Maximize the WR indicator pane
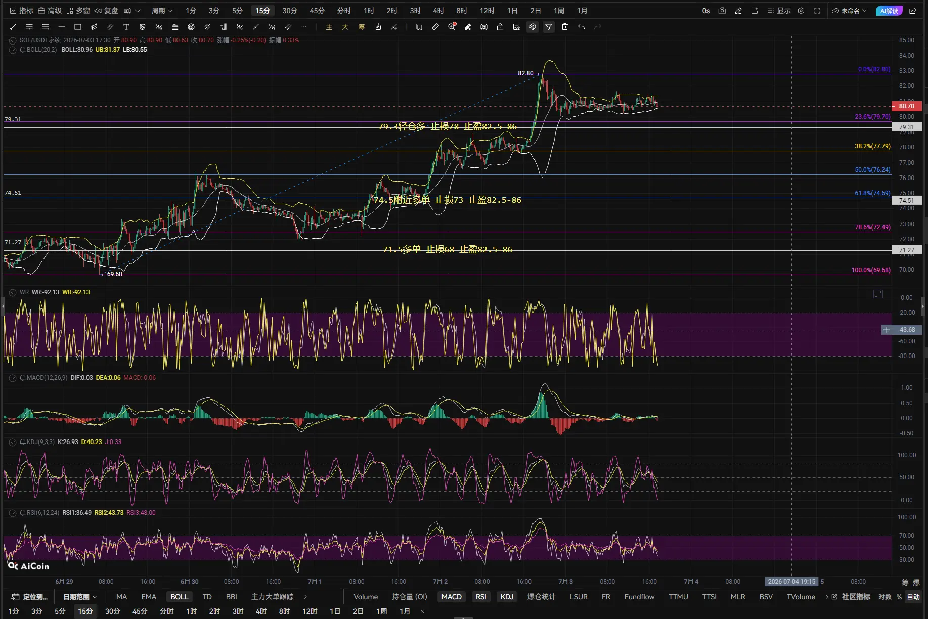 (878, 294)
